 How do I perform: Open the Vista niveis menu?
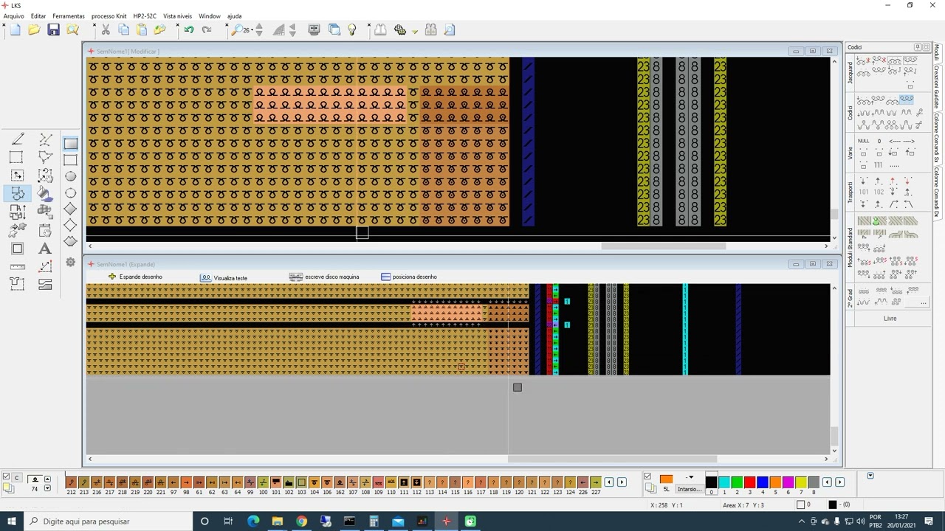click(177, 15)
